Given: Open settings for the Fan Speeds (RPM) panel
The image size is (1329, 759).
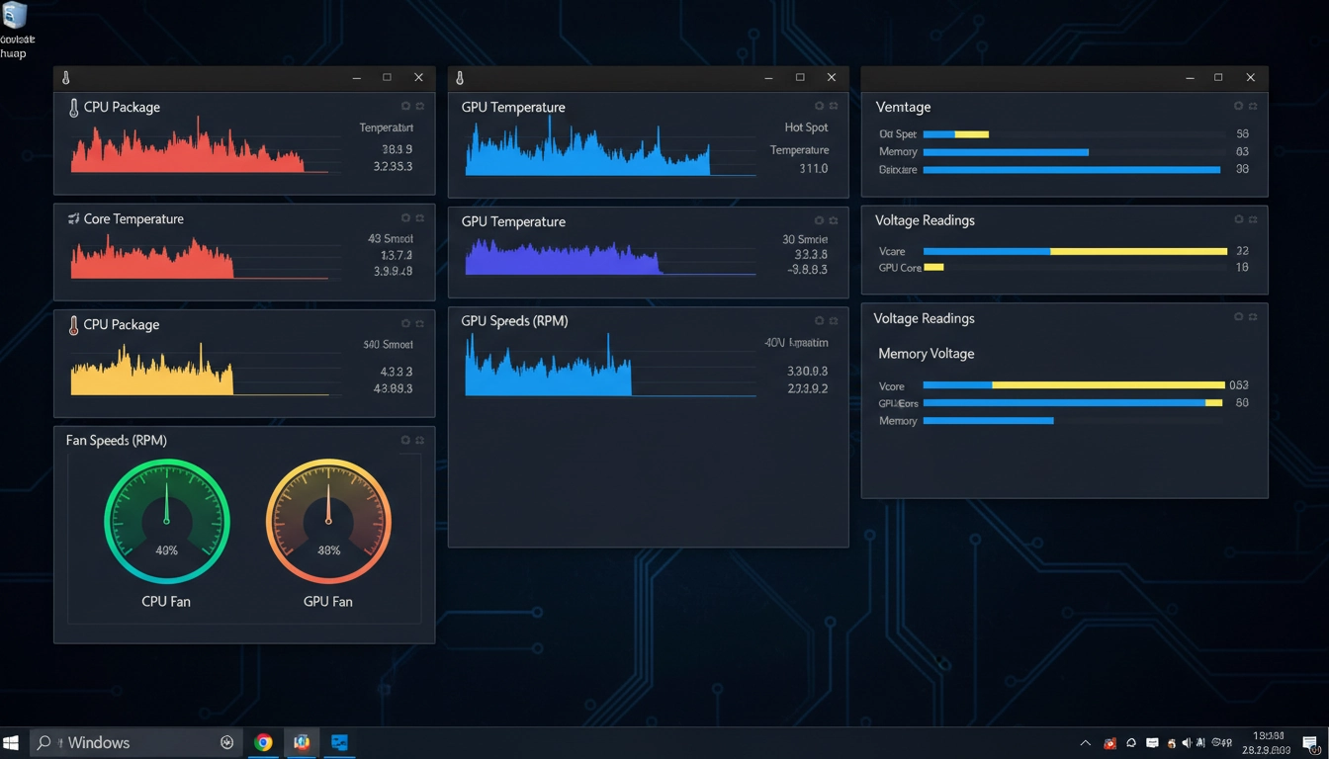Looking at the screenshot, I should pyautogui.click(x=404, y=438).
